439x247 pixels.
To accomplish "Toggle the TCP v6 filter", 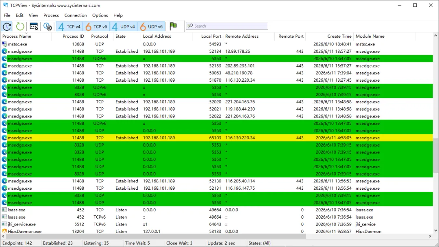I will click(96, 26).
